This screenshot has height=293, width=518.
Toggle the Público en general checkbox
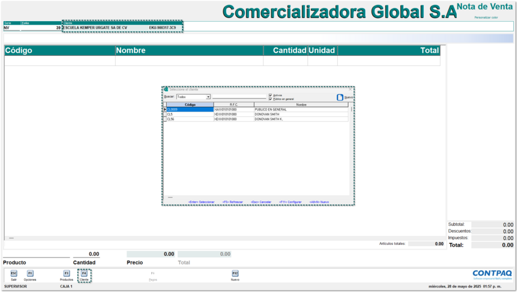pos(271,99)
